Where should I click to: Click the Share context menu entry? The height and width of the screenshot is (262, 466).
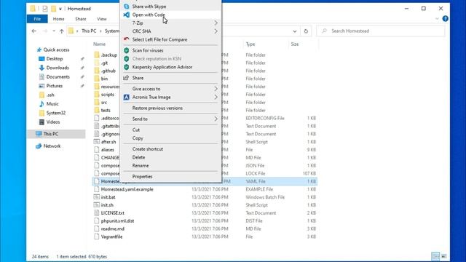click(171, 78)
